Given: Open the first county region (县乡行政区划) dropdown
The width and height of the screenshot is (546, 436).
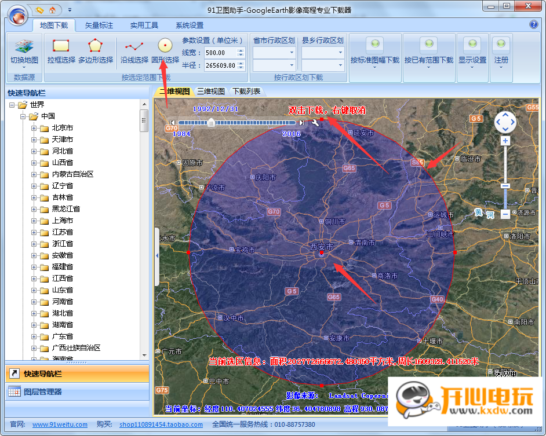Looking at the screenshot, I should click(x=323, y=53).
